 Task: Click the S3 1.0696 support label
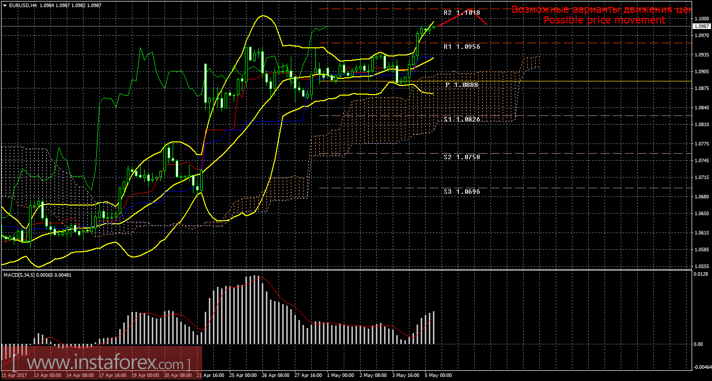click(461, 192)
